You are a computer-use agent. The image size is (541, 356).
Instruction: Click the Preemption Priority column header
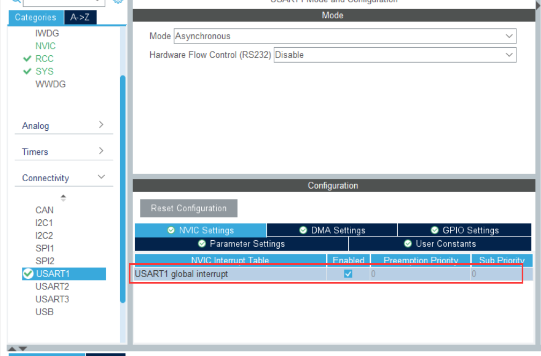pyautogui.click(x=421, y=260)
